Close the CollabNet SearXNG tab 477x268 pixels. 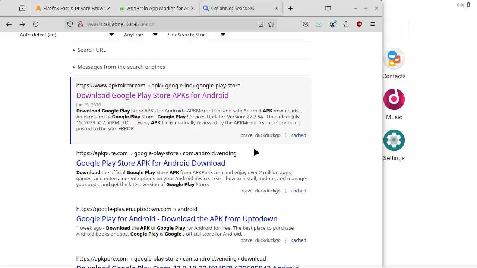pos(277,8)
